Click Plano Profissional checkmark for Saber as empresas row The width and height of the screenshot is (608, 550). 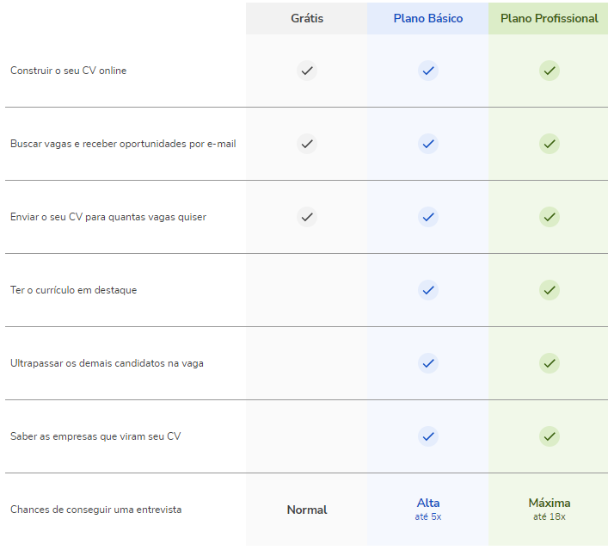(x=549, y=436)
